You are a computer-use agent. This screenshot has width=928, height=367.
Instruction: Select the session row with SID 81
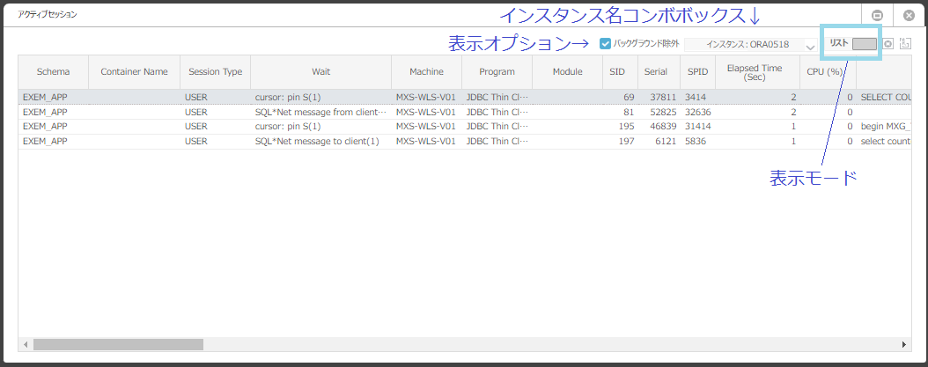click(x=465, y=112)
